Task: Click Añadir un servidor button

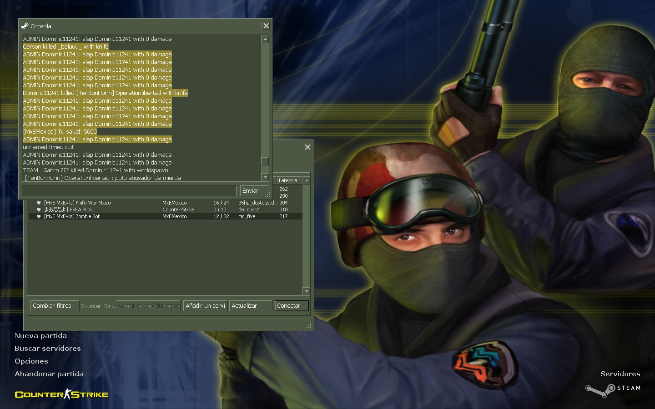Action: [x=206, y=306]
